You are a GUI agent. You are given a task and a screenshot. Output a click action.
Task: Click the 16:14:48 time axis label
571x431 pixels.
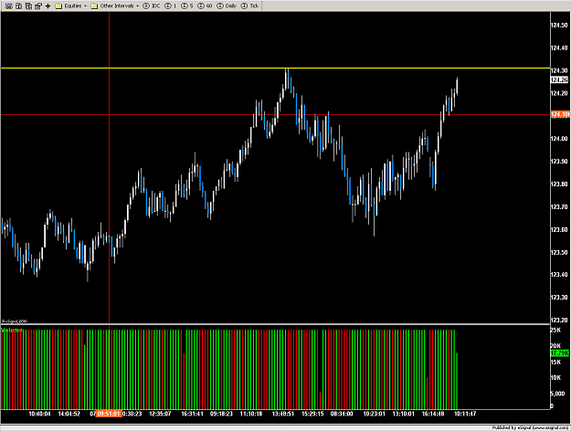433,414
